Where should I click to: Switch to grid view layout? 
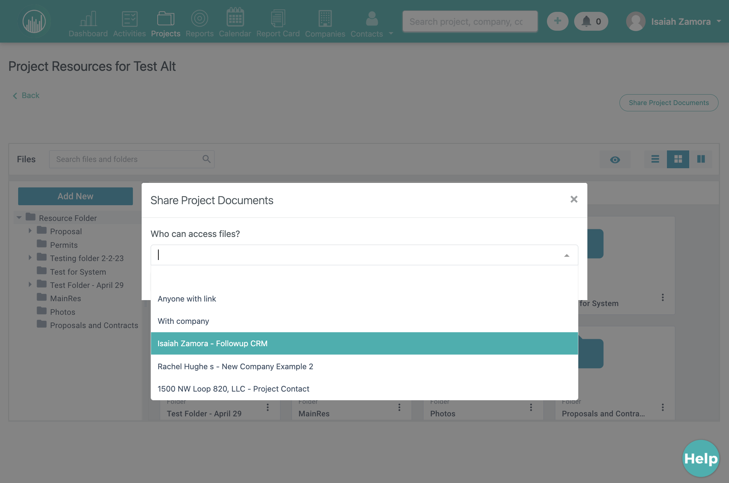[678, 159]
